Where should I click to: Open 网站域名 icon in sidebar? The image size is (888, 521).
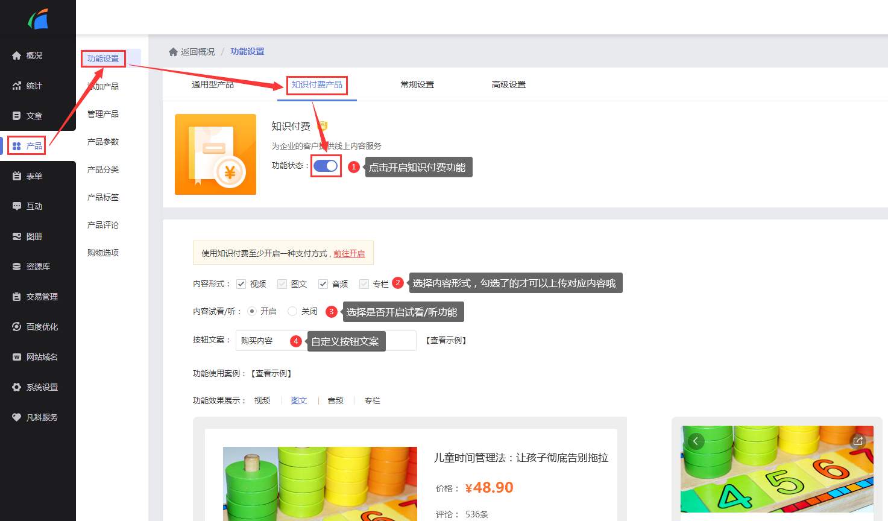pos(17,357)
